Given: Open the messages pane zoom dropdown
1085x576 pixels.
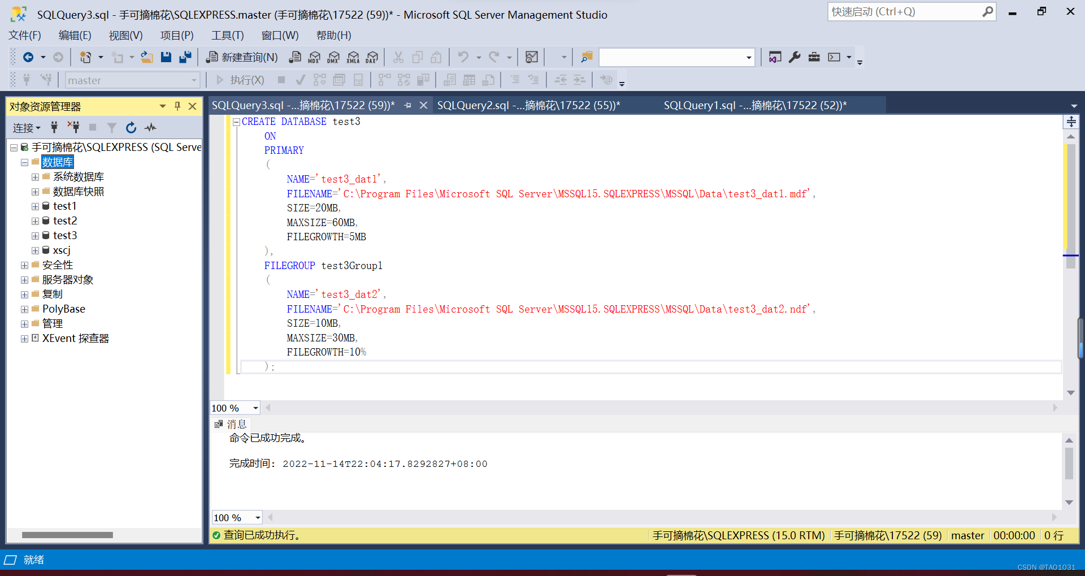Looking at the screenshot, I should (x=258, y=518).
